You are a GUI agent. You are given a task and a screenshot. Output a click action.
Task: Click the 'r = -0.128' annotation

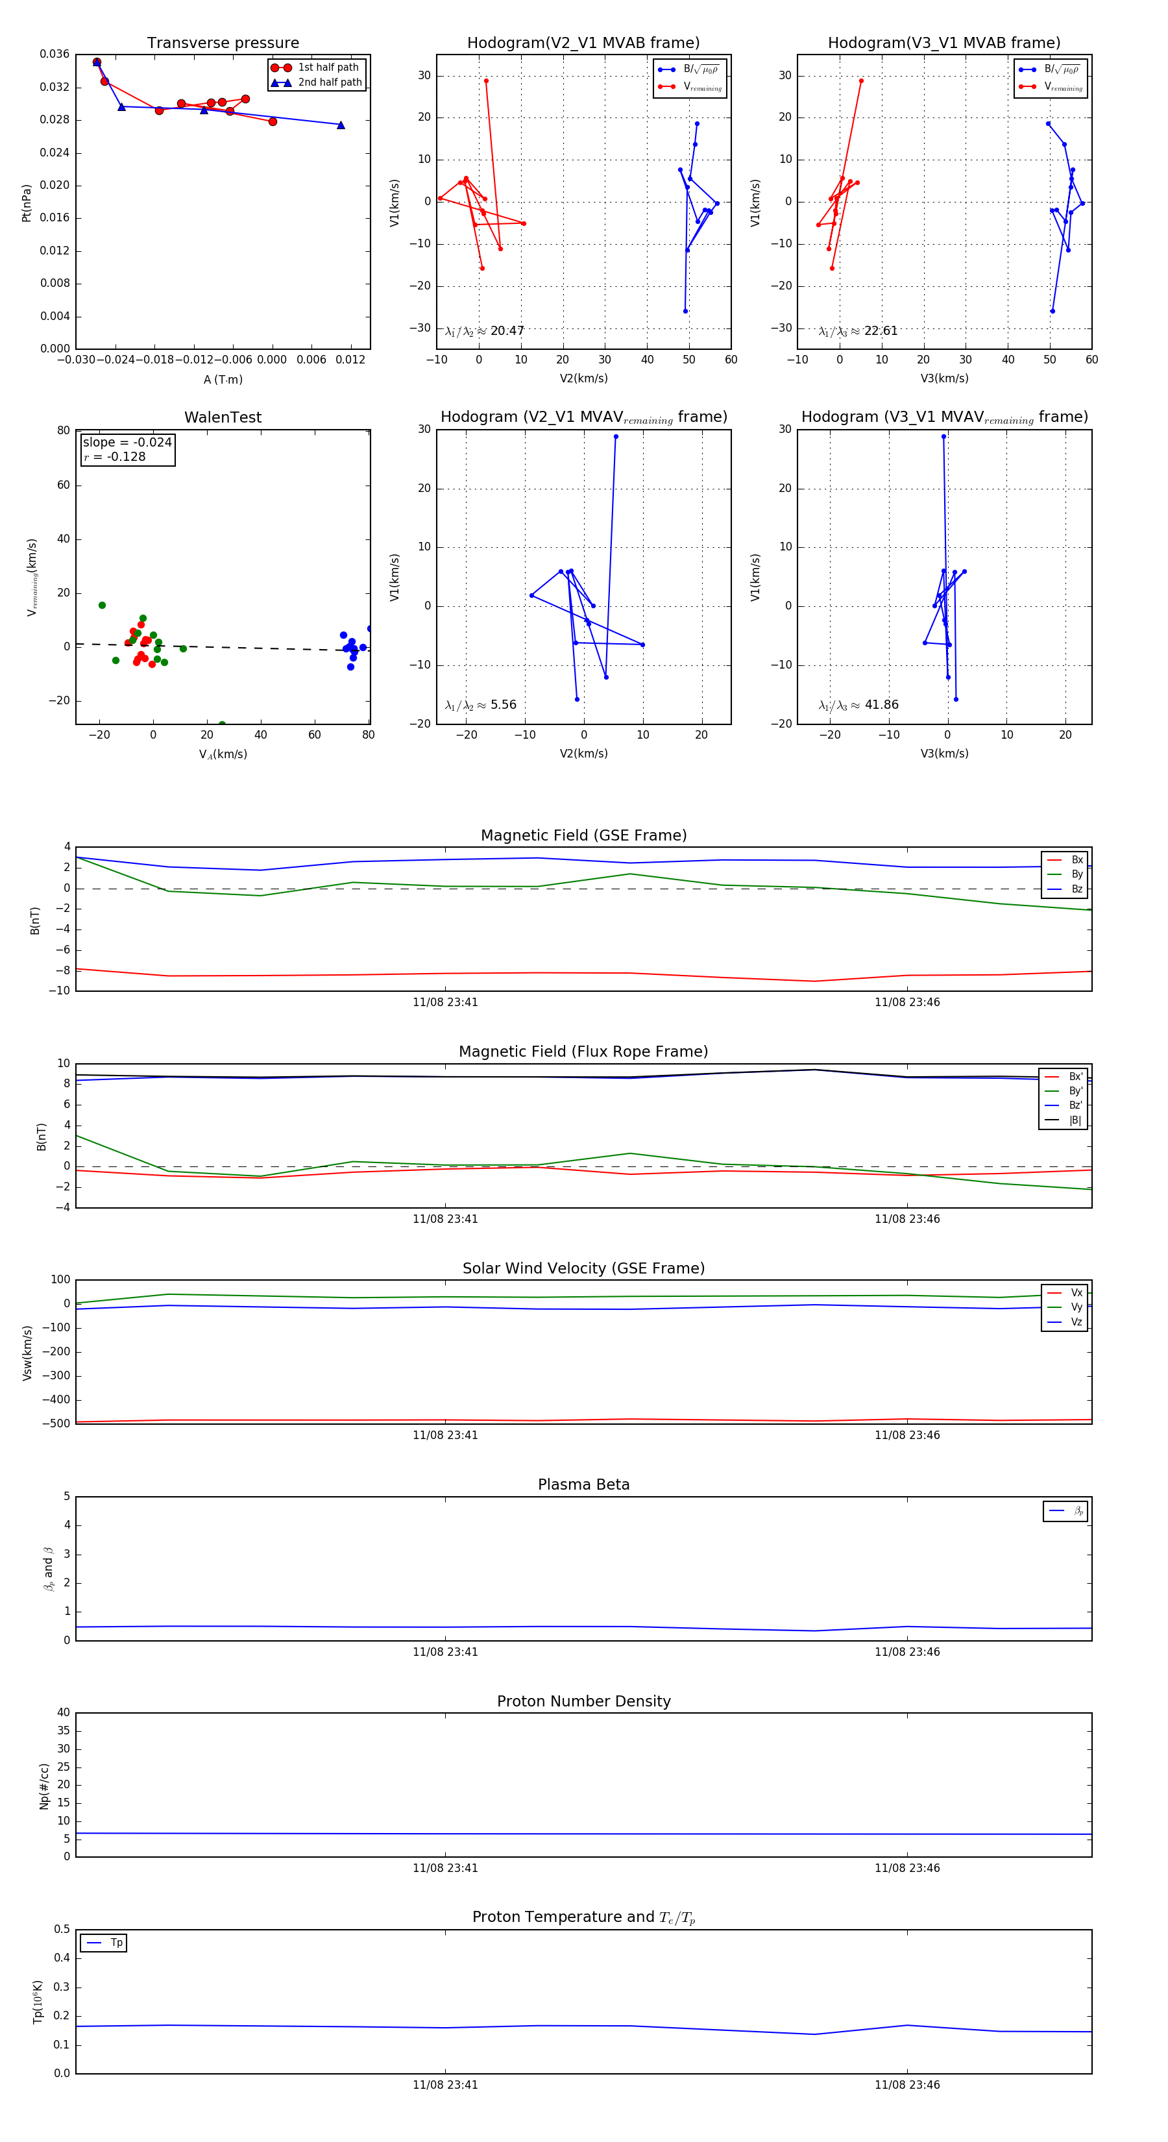coord(114,456)
